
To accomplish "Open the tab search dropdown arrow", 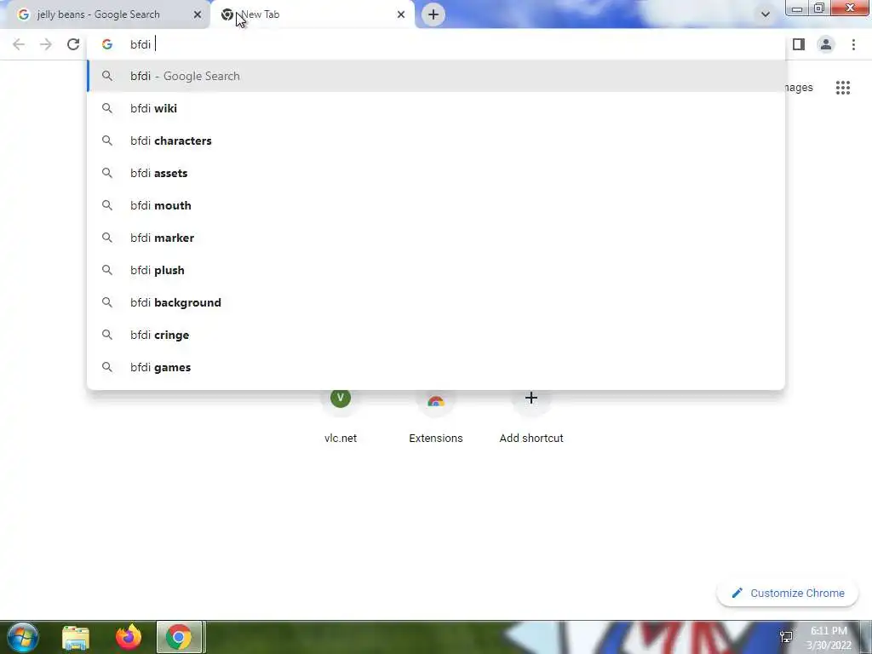I will point(766,14).
